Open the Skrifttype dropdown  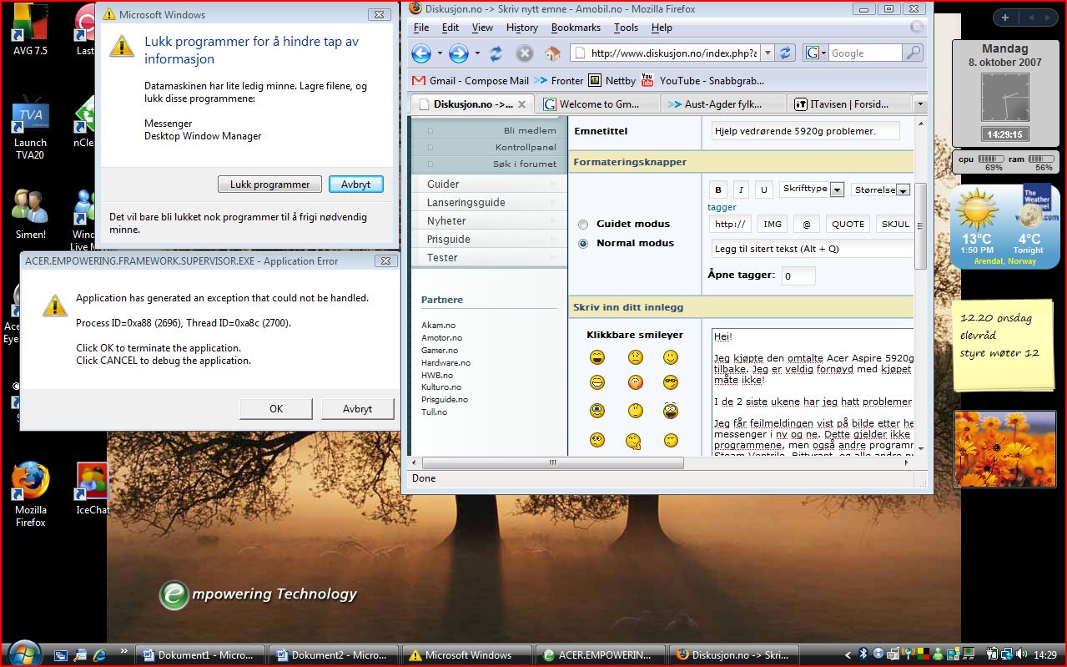coord(813,189)
